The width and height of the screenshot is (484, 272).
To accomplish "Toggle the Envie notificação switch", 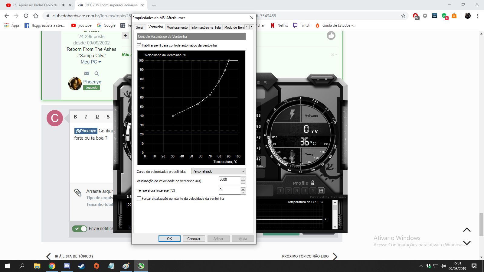I will (80, 229).
